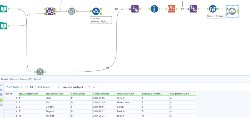Click the #2 connection label near Filter output

click(x=116, y=9)
